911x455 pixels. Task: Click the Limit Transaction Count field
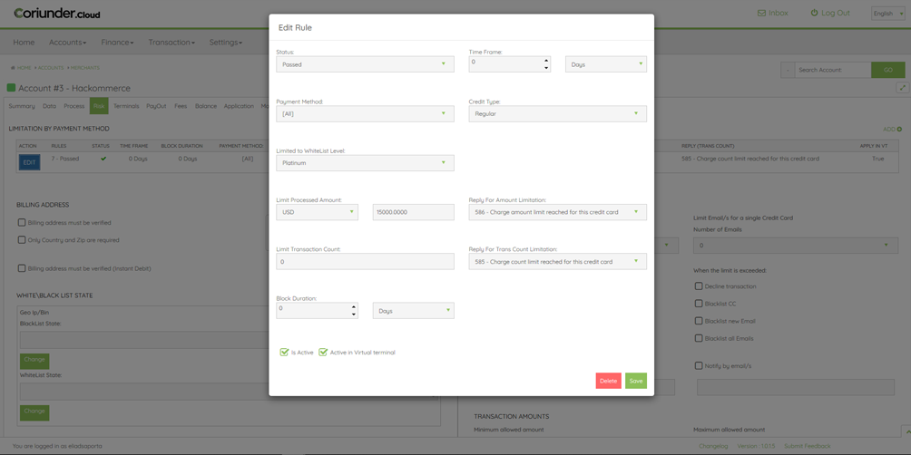click(x=365, y=262)
